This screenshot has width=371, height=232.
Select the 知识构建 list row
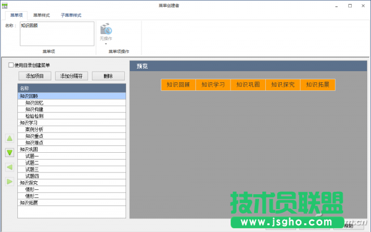click(72, 109)
